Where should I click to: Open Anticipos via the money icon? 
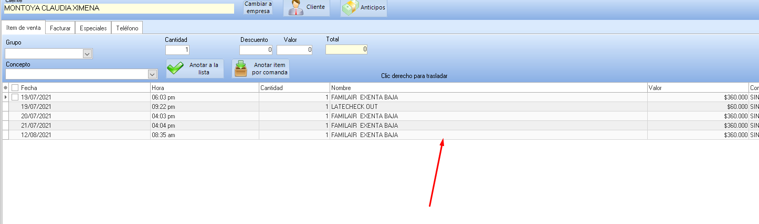coord(350,7)
